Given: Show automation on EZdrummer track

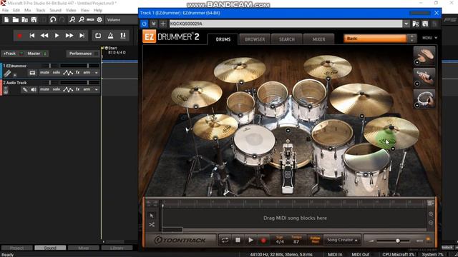Looking at the screenshot, I should (x=68, y=73).
